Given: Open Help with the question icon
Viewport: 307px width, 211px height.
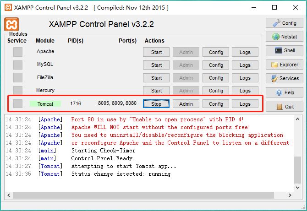Looking at the screenshot, I should (x=284, y=92).
